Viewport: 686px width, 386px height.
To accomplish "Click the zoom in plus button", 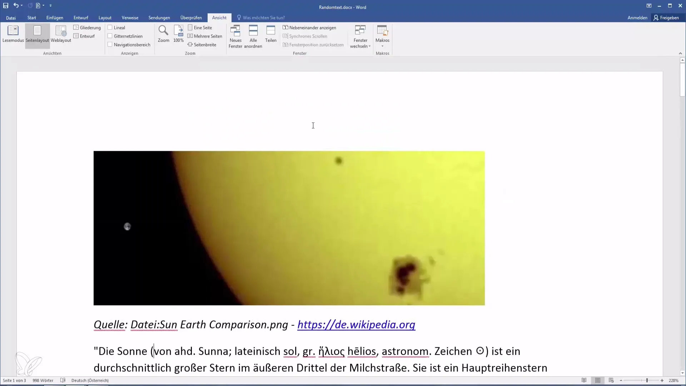I will 662,380.
